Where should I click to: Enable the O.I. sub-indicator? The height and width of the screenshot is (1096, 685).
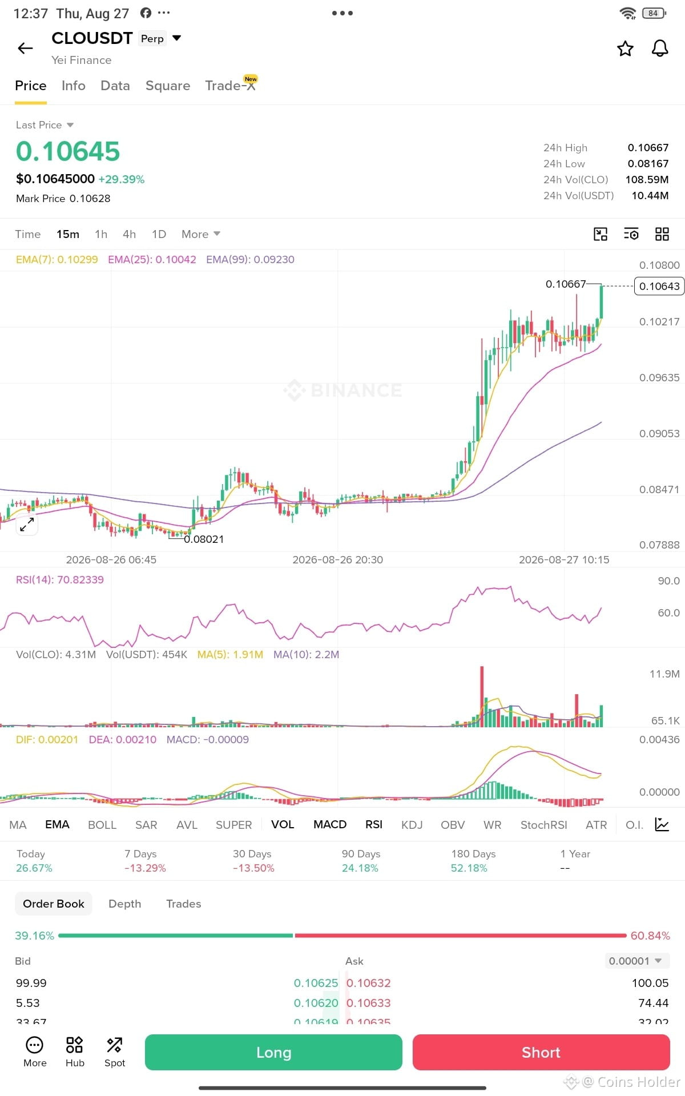pyautogui.click(x=634, y=825)
